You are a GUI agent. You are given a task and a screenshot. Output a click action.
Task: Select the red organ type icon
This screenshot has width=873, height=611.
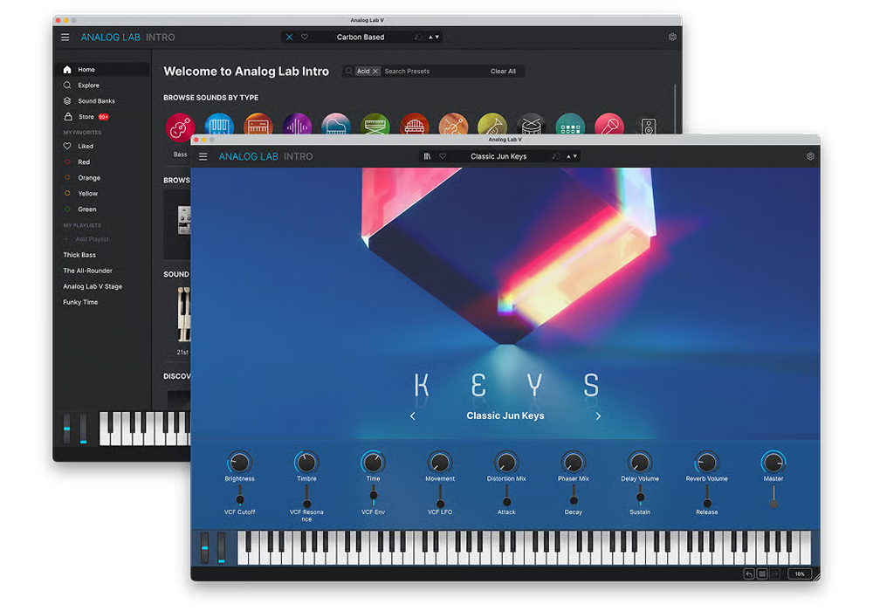tap(414, 126)
